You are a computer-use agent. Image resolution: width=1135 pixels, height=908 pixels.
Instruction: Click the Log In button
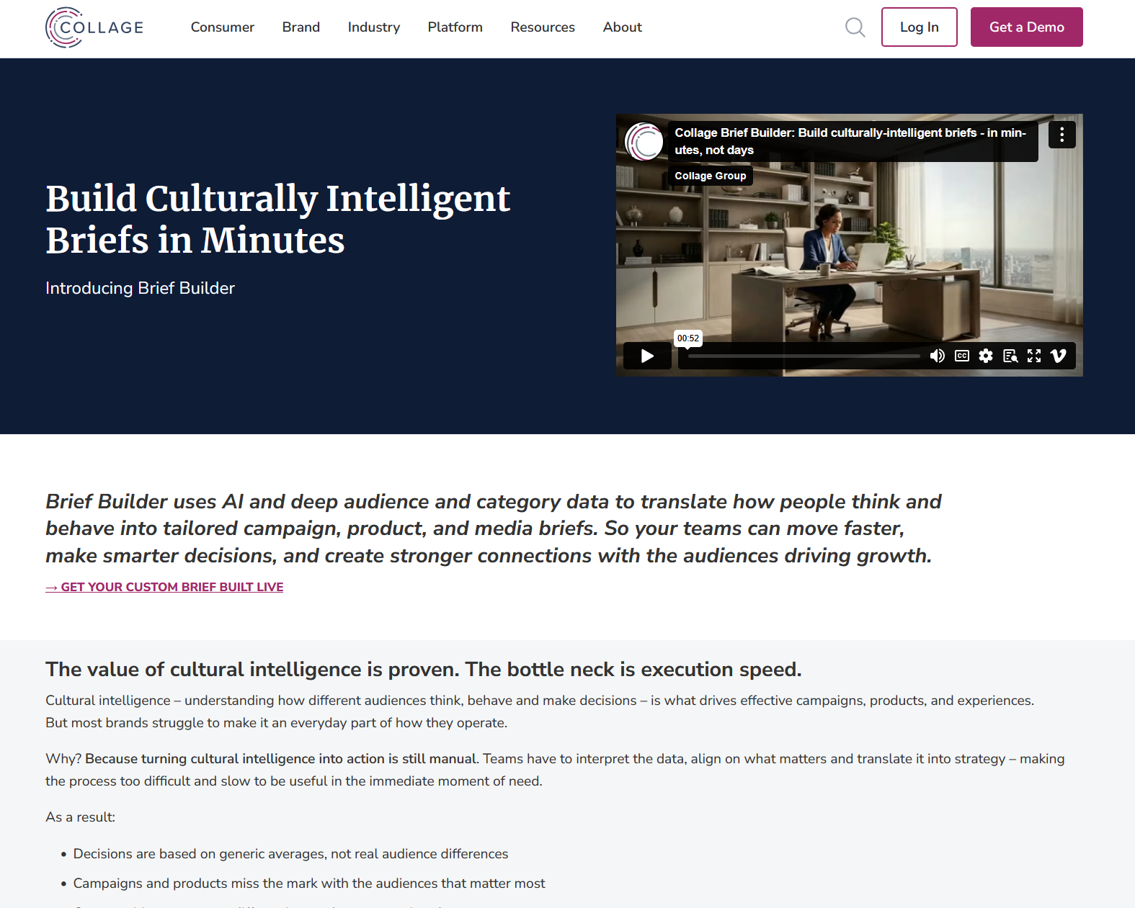[x=919, y=27]
